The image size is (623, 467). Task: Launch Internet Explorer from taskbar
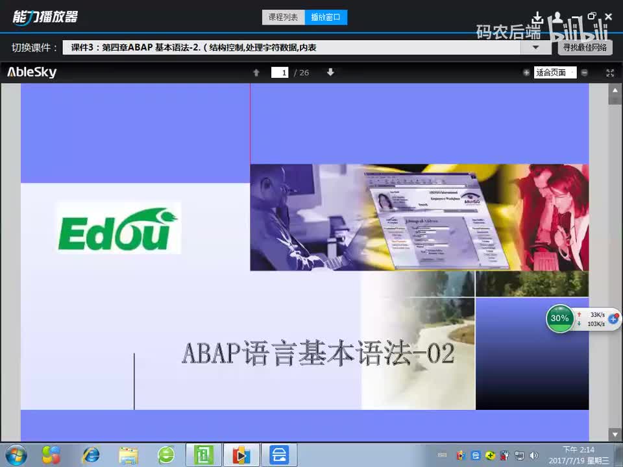tap(91, 455)
